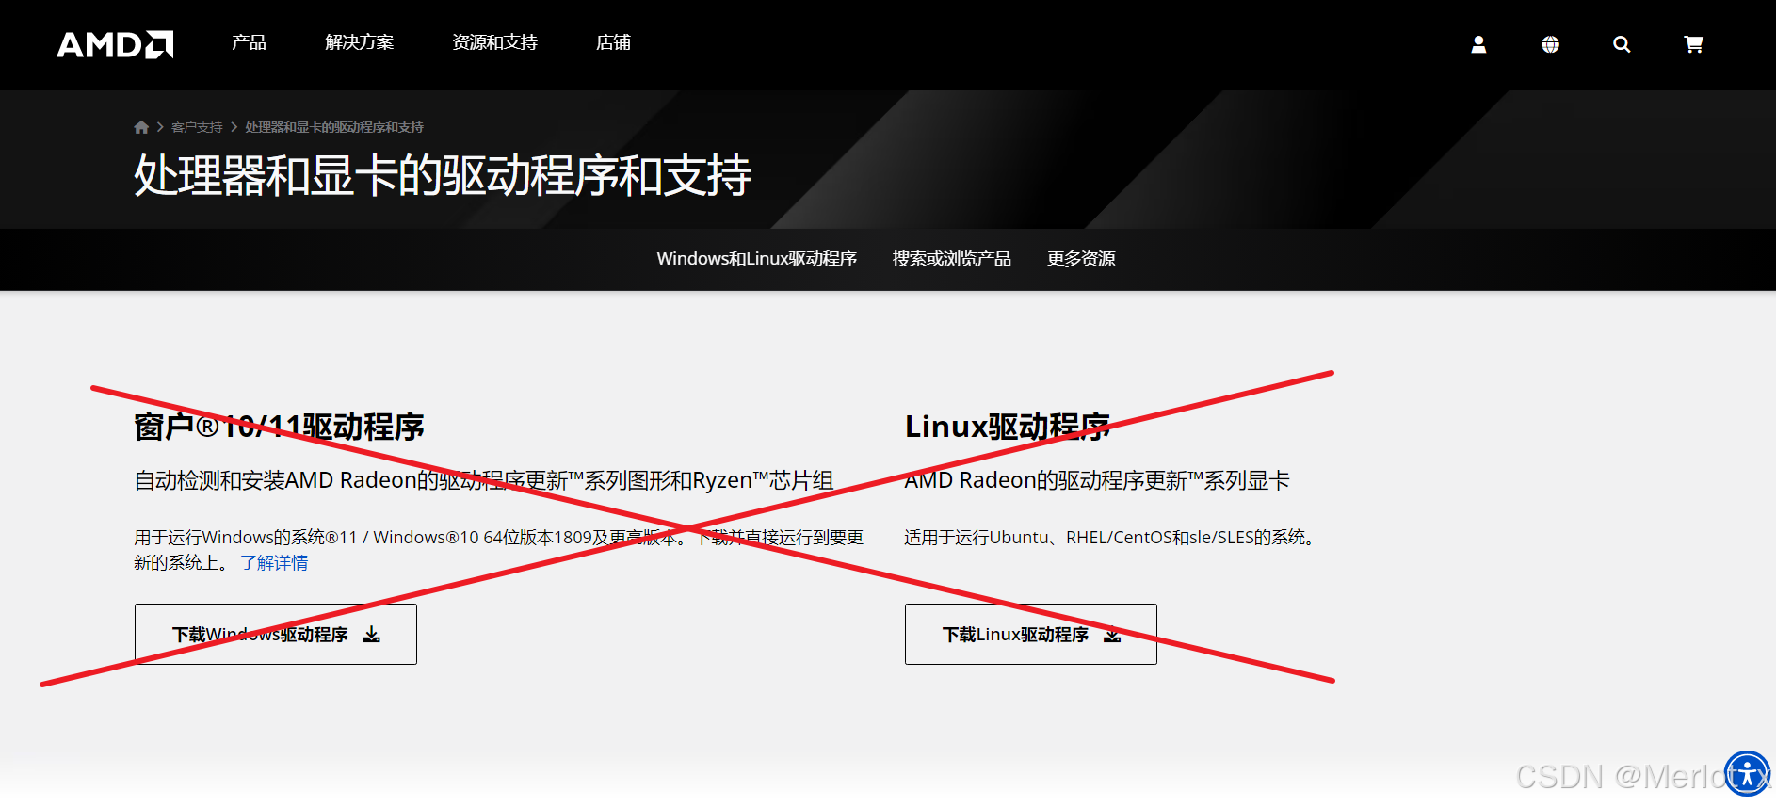Click the search magnifier icon
Viewport: 1776px width, 807px height.
click(1622, 44)
